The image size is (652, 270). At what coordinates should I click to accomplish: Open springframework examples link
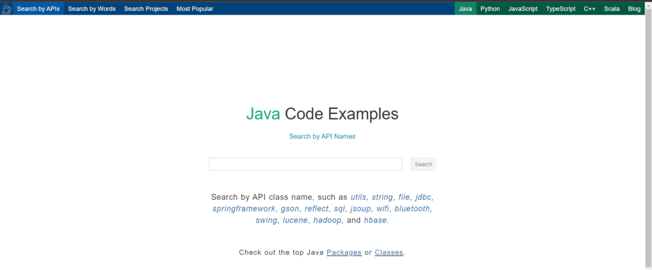[244, 209]
